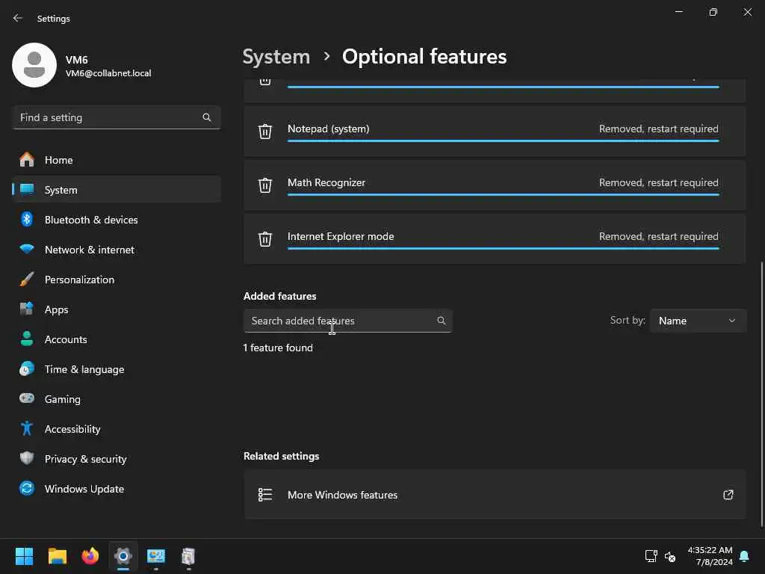
Task: Click the vertical scrollbar on the right
Action: [761, 395]
